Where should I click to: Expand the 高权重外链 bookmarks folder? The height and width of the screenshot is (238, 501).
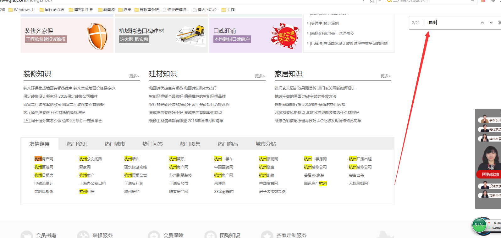pyautogui.click(x=146, y=10)
